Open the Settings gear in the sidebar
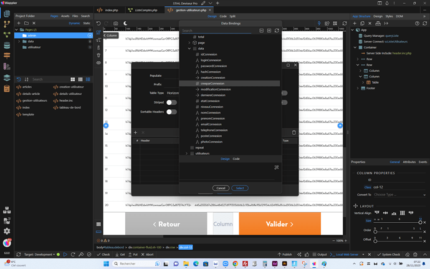Screen dimensions: 430x269 7,231
